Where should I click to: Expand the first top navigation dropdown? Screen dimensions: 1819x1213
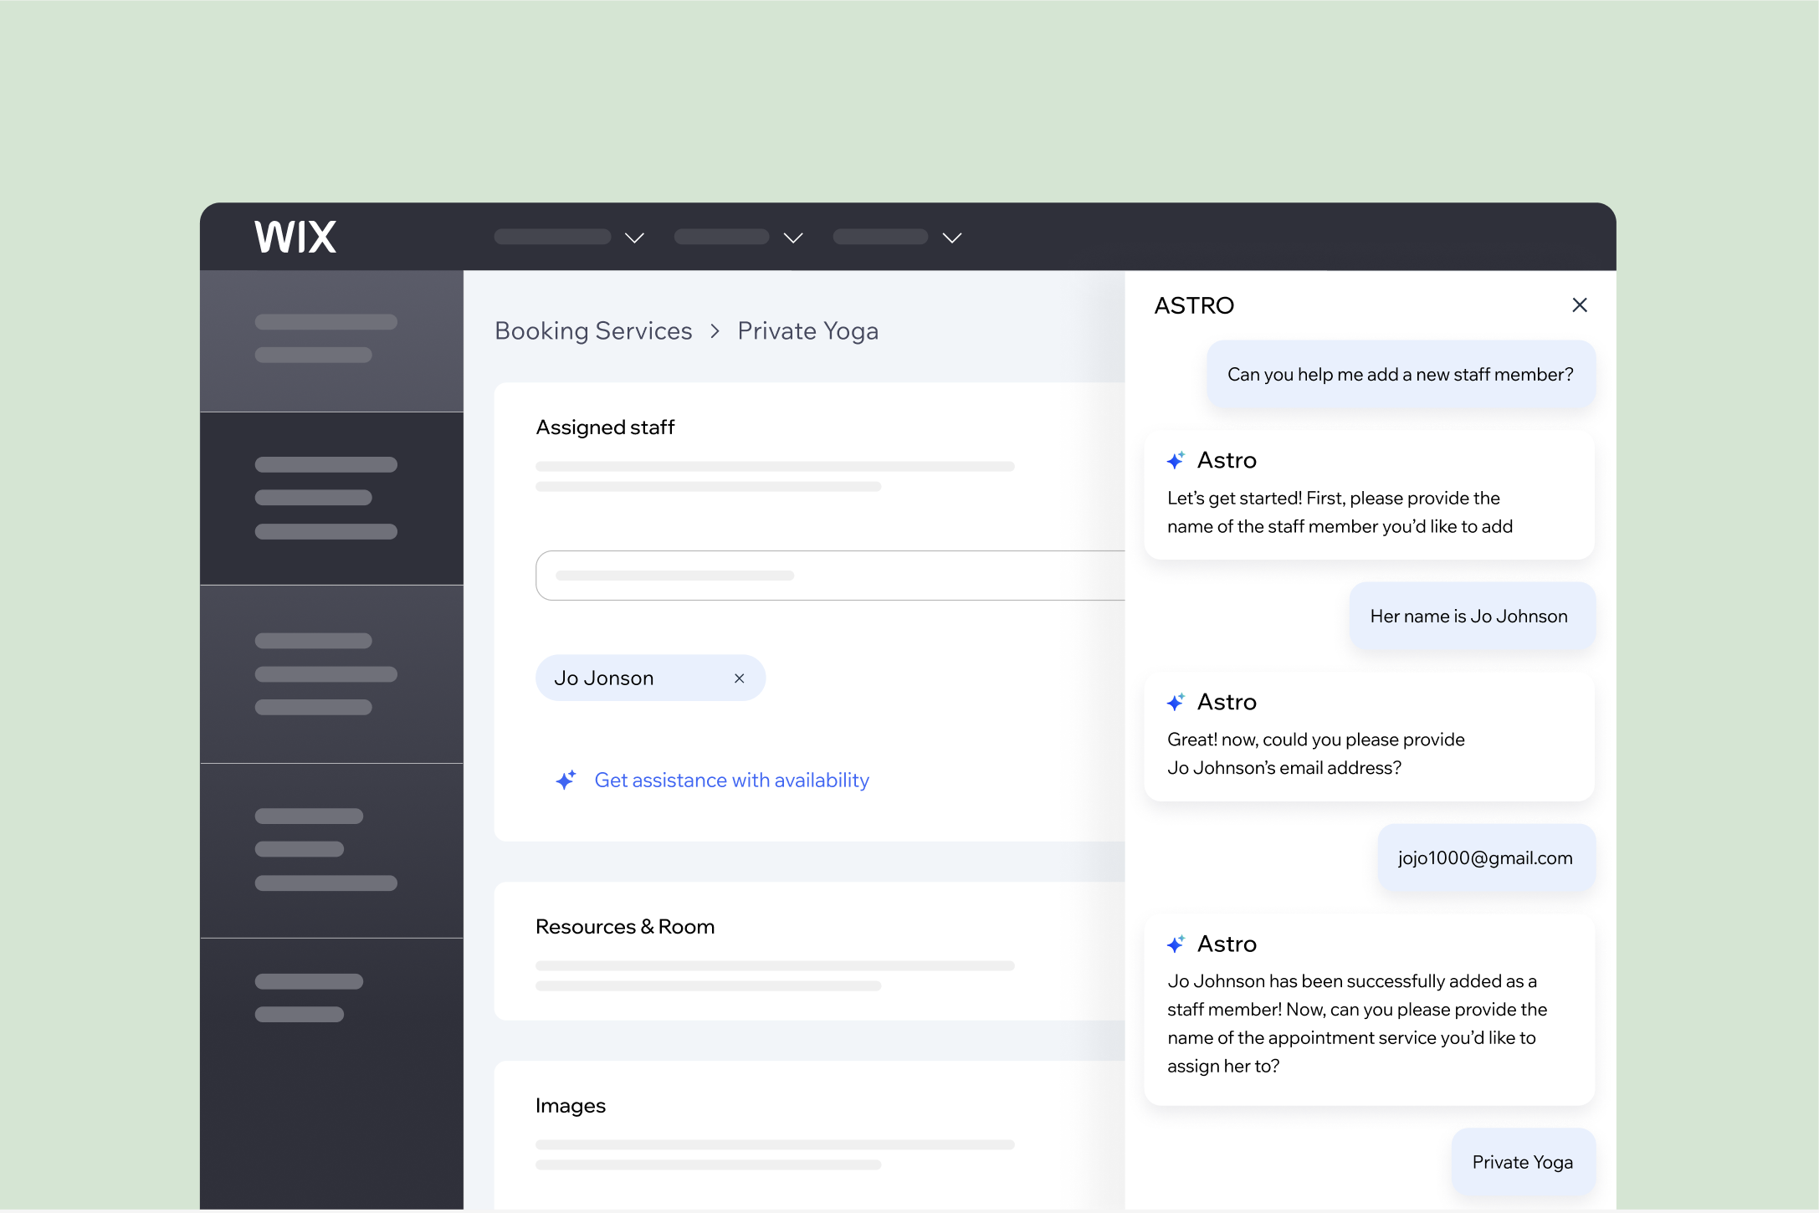click(634, 238)
